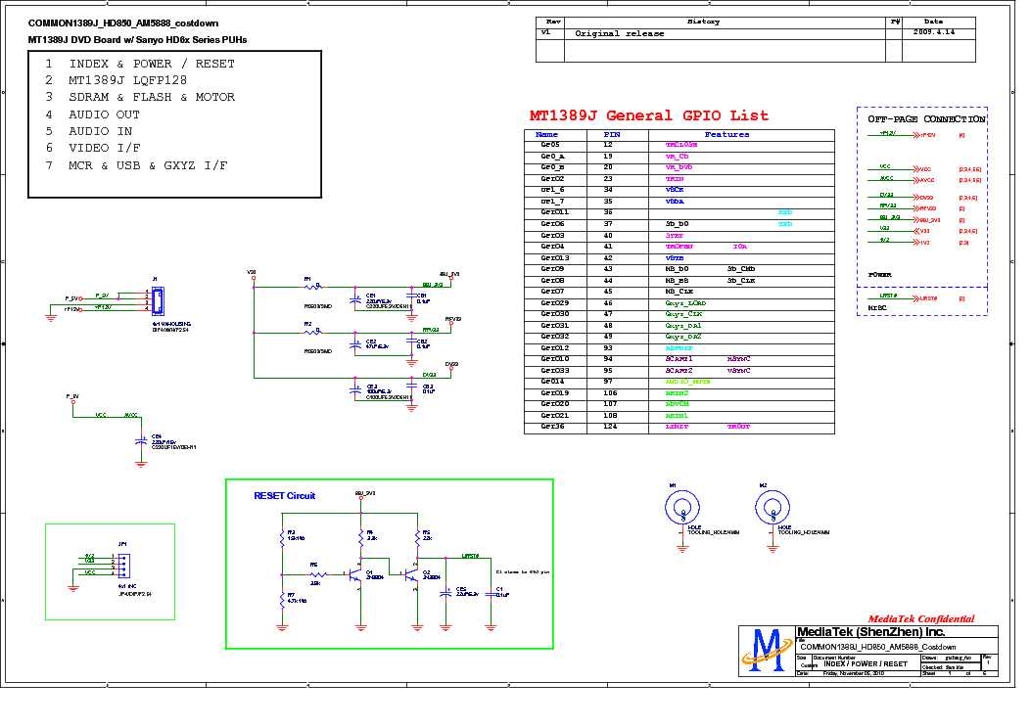Click the URST# off-page connector label
Image resolution: width=1031 pixels, height=728 pixels.
pyautogui.click(x=928, y=298)
